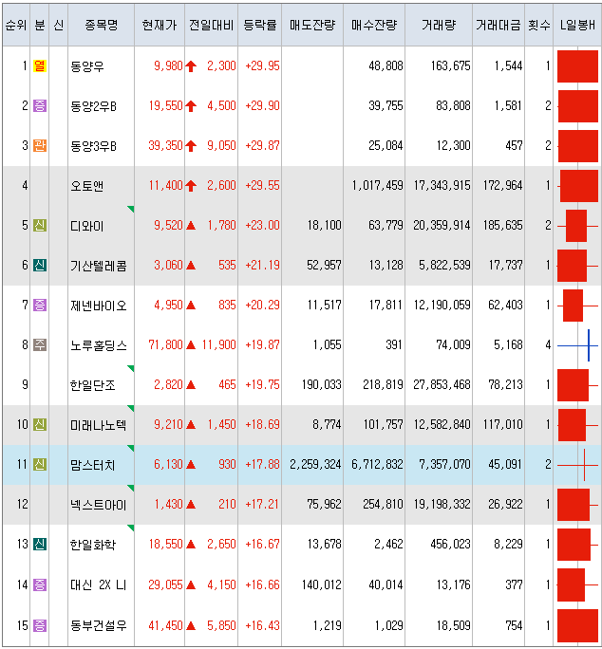Viewport: 602px width, 649px height.
Task: Select stock name 동부건설우
Action: click(99, 625)
